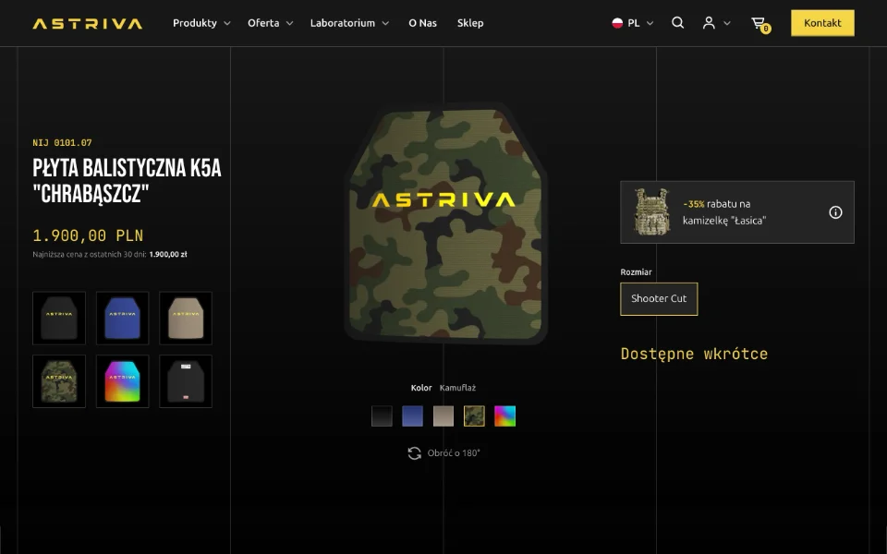The image size is (887, 554).
Task: Open the PL language dropdown arrow
Action: (650, 24)
